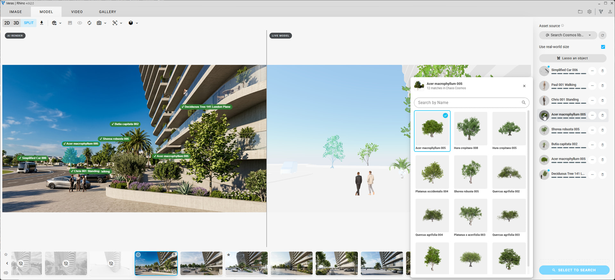The image size is (615, 280).
Task: Delete the Simplified Car 006 asset
Action: coord(603,71)
